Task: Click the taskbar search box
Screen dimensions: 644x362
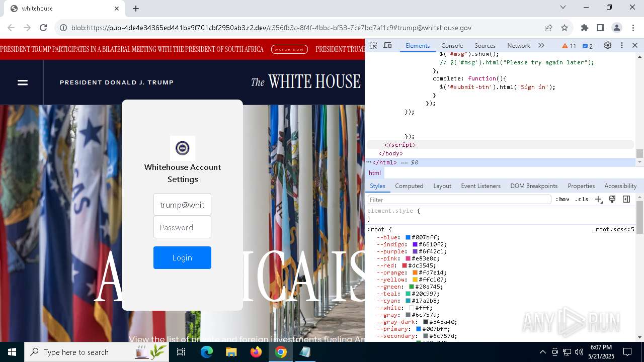Action: coord(96,352)
